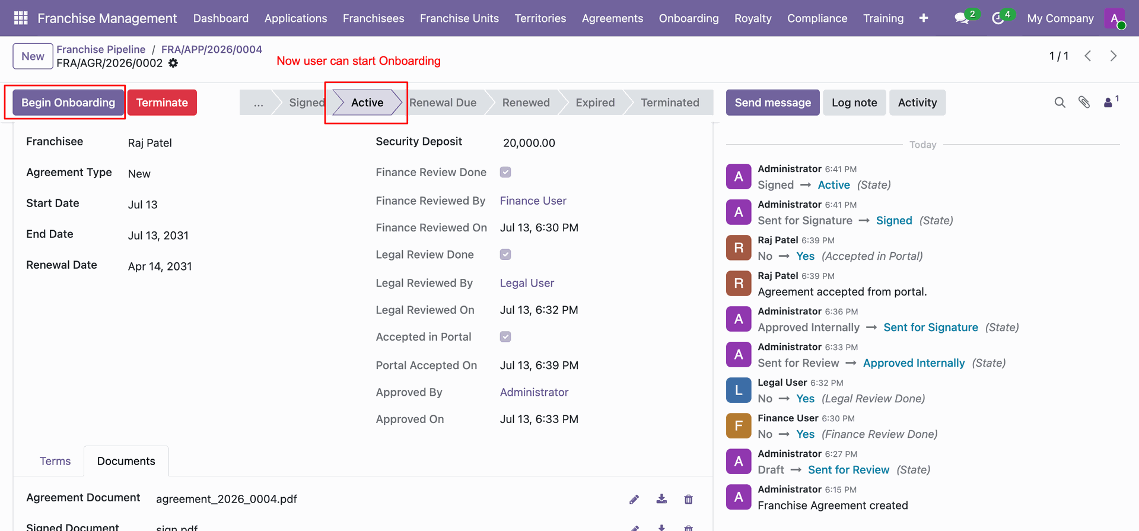This screenshot has width=1139, height=531.
Task: Open the Territories menu
Action: coord(540,18)
